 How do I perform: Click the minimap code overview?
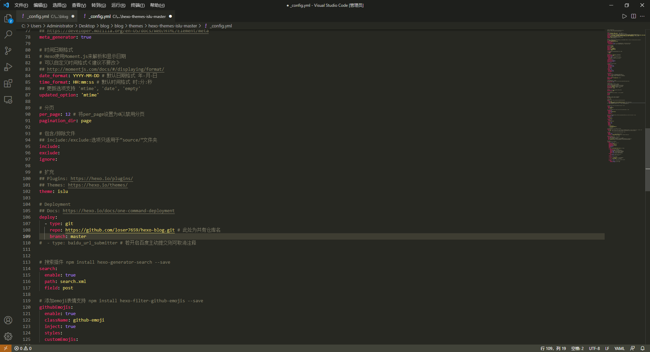(x=625, y=95)
